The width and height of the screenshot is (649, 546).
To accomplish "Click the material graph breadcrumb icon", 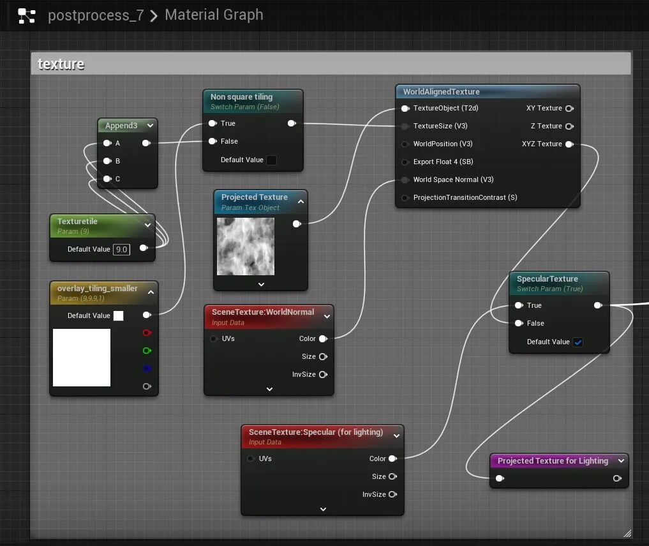I will pos(27,16).
